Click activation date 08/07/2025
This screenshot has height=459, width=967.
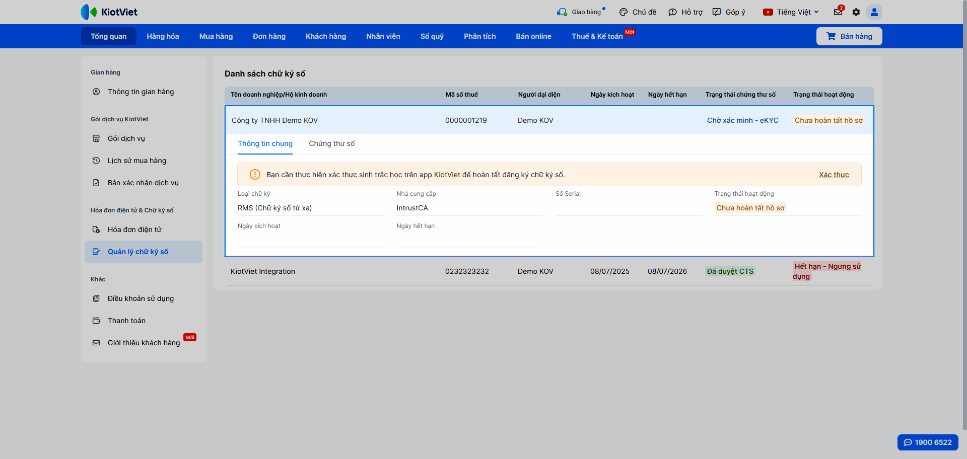coord(610,271)
